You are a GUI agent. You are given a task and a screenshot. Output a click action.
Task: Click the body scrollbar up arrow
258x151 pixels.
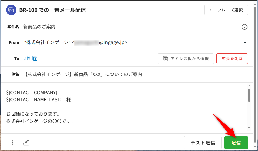(249, 86)
